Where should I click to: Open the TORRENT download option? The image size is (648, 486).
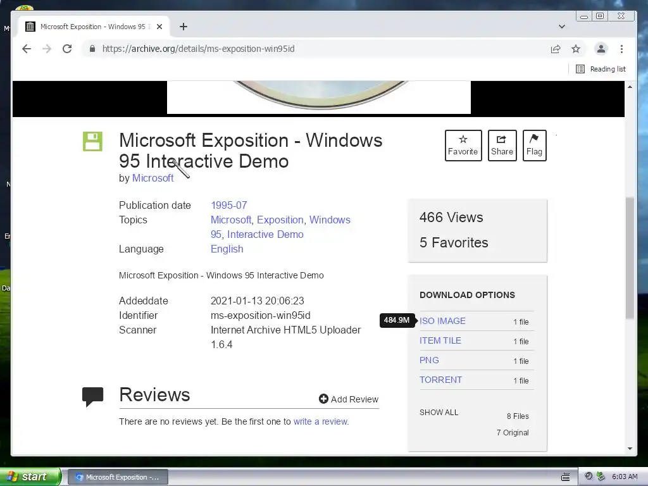click(440, 380)
